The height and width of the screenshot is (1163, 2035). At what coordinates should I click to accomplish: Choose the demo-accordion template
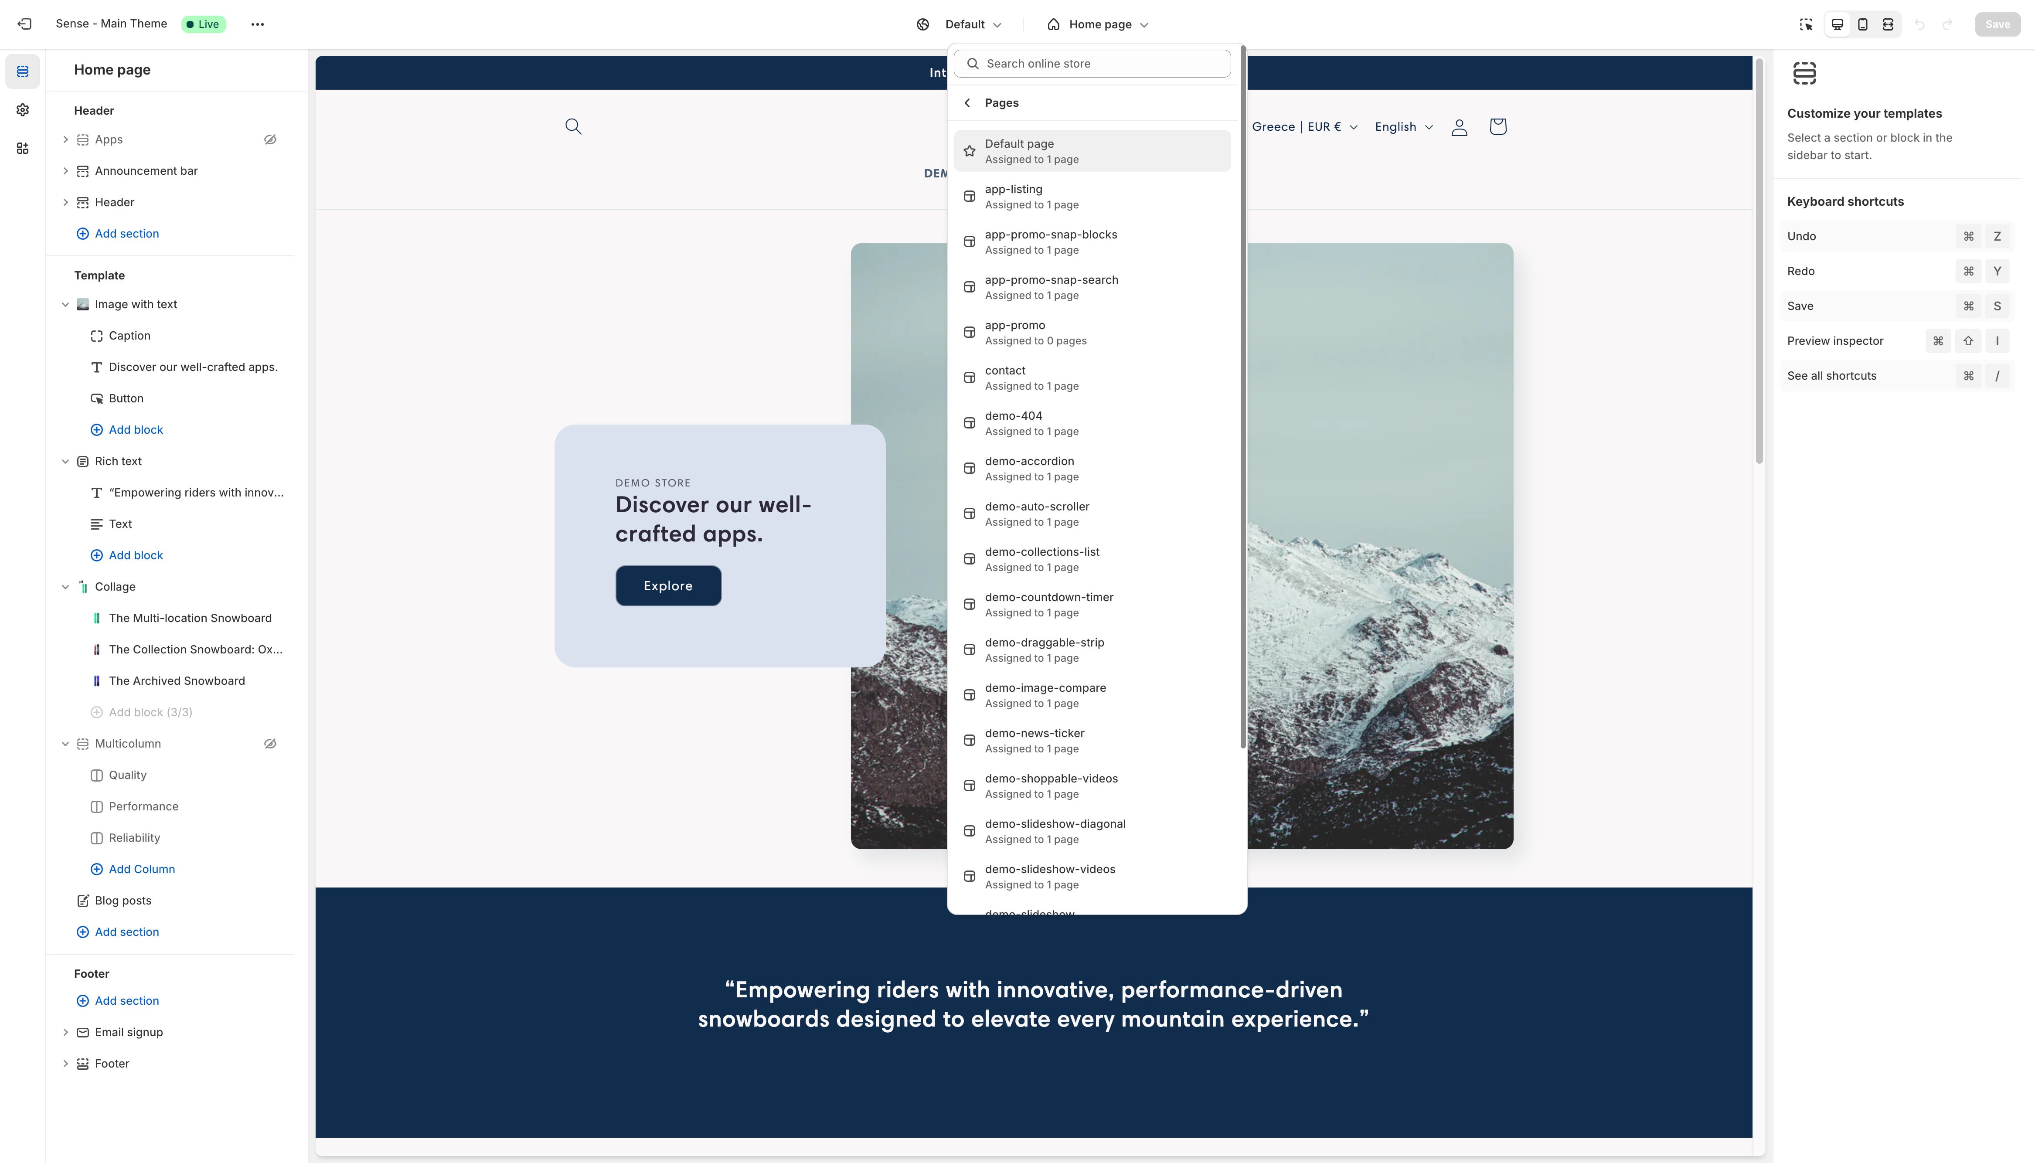pyautogui.click(x=1092, y=469)
